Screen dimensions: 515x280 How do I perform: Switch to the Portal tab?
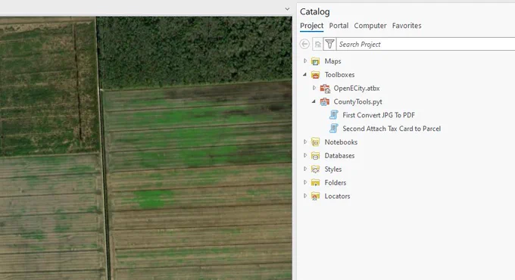coord(339,26)
